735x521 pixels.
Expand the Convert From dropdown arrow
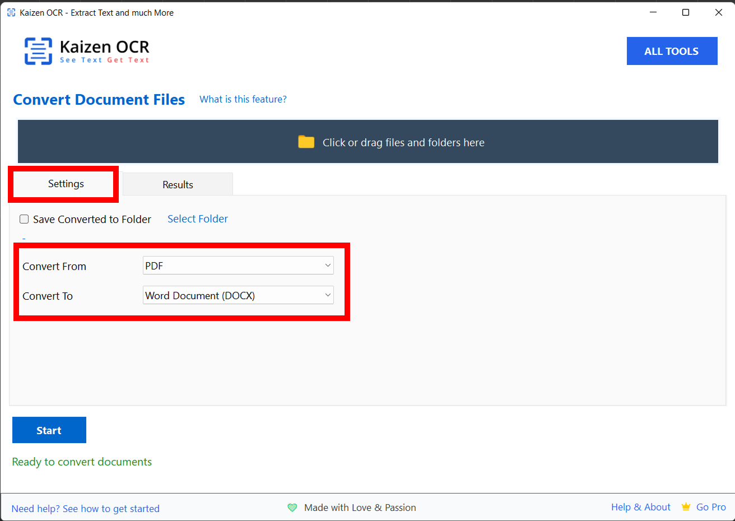click(x=328, y=266)
